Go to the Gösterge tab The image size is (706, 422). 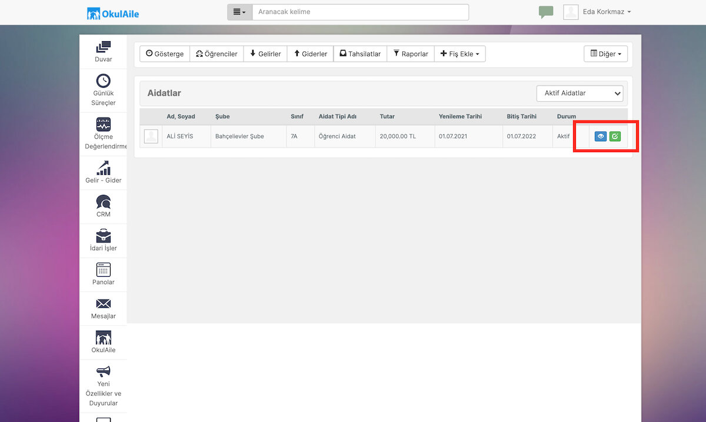[165, 54]
